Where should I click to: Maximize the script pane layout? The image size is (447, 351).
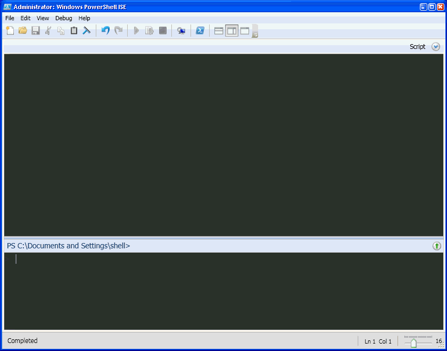click(x=245, y=31)
